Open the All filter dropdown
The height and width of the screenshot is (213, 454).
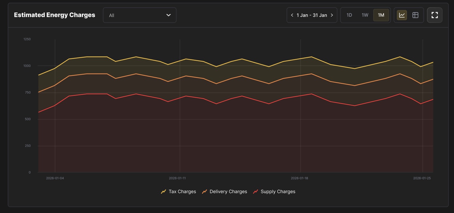tap(140, 15)
